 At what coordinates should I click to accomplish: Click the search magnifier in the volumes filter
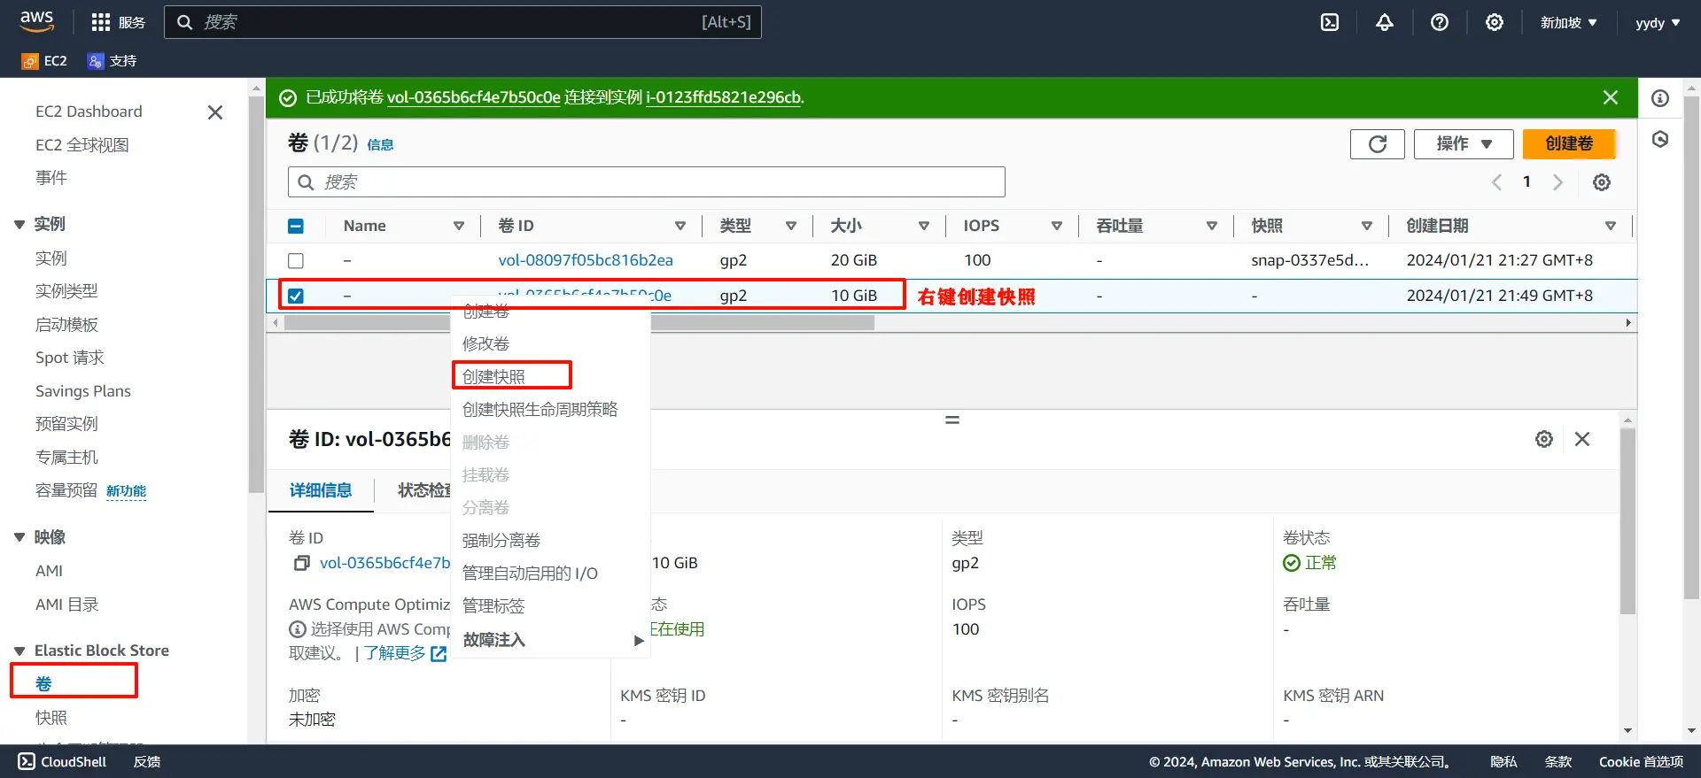(x=306, y=182)
